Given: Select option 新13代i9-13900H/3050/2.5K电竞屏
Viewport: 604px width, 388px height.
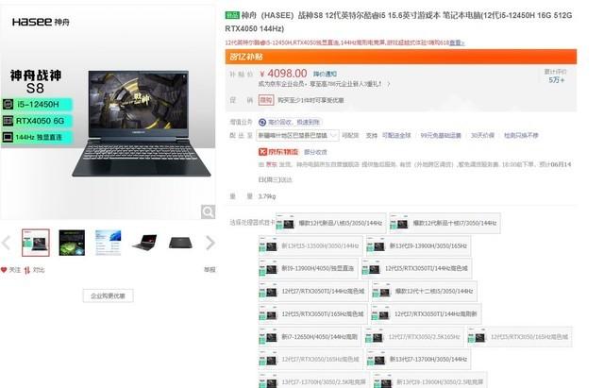Looking at the screenshot, I should [x=430, y=381].
